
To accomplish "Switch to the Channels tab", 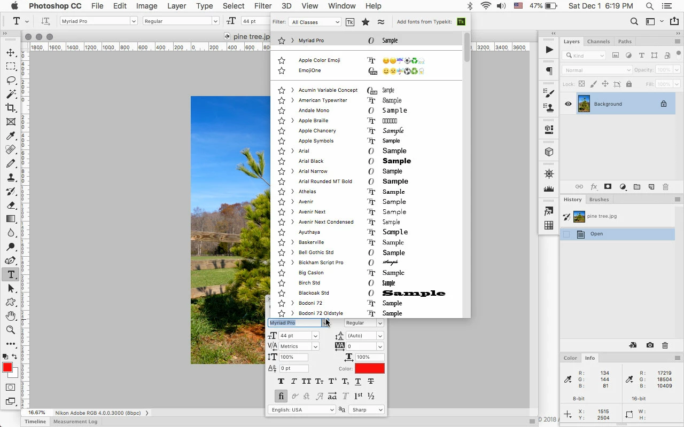I will (x=598, y=42).
